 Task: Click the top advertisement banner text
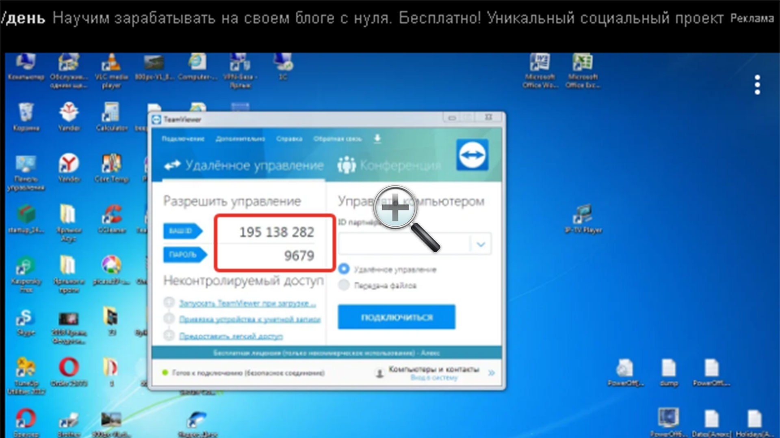click(388, 18)
